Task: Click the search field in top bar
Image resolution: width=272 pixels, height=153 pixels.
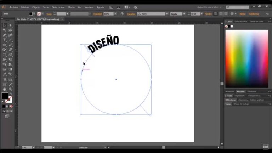Action: 238,7
